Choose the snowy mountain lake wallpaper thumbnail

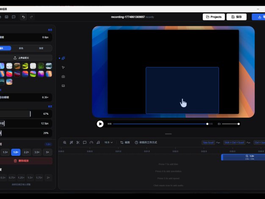49,66
